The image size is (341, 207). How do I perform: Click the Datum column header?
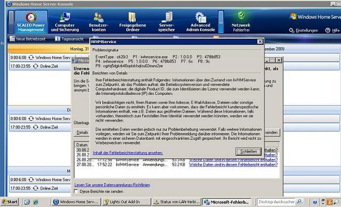coord(82,145)
